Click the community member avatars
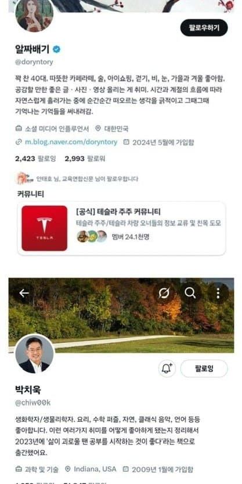242x484 pixels. 92,236
